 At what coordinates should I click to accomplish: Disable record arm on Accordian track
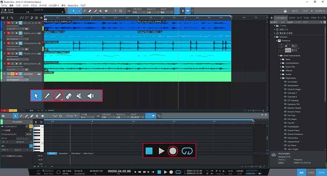point(16,74)
